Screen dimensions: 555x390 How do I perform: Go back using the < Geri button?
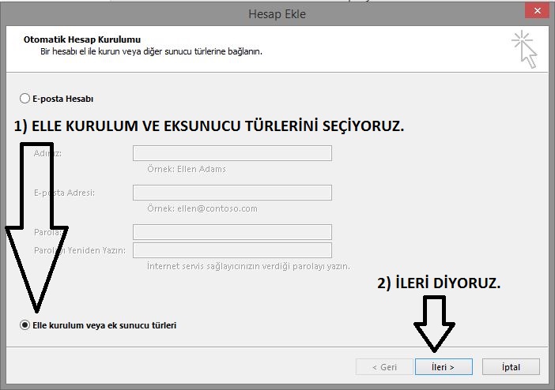point(383,366)
